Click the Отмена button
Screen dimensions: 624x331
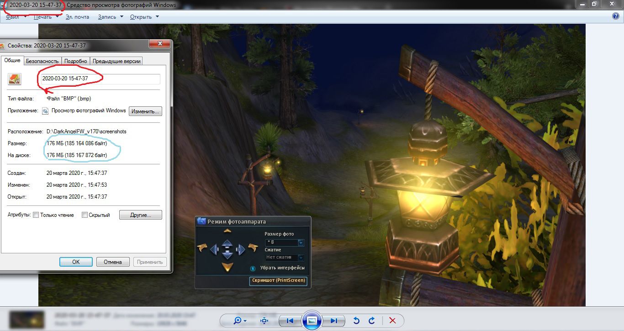click(x=112, y=262)
